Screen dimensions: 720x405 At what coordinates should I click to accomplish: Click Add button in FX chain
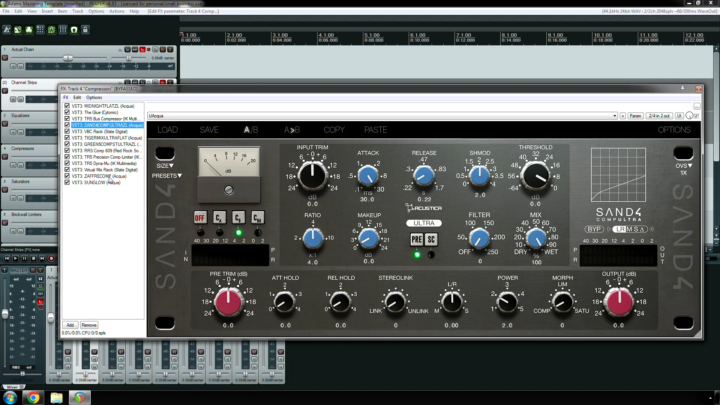(70, 325)
